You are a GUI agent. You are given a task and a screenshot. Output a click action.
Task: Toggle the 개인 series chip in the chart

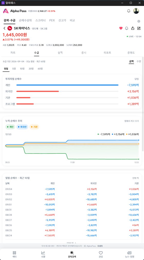tap(10, 127)
